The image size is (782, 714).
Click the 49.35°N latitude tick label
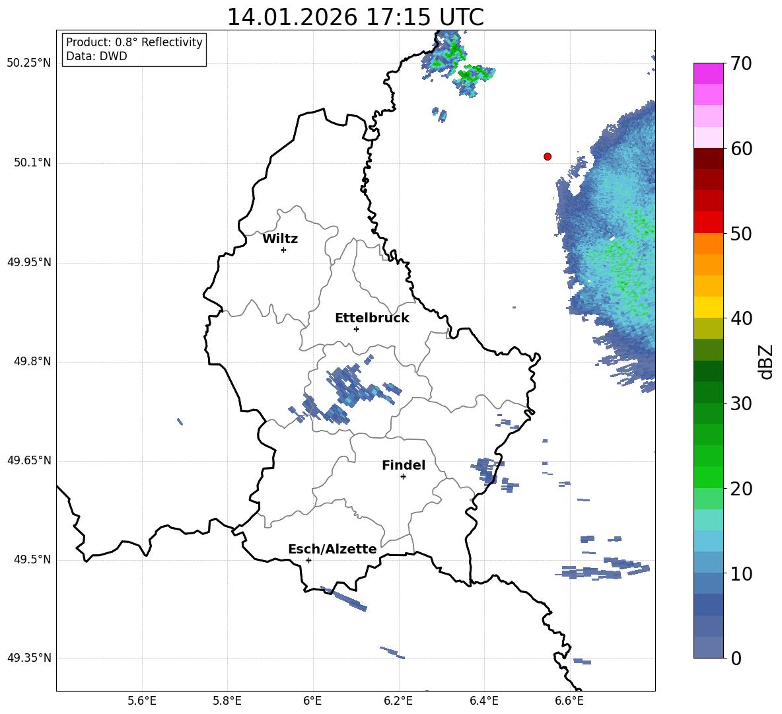click(x=29, y=658)
